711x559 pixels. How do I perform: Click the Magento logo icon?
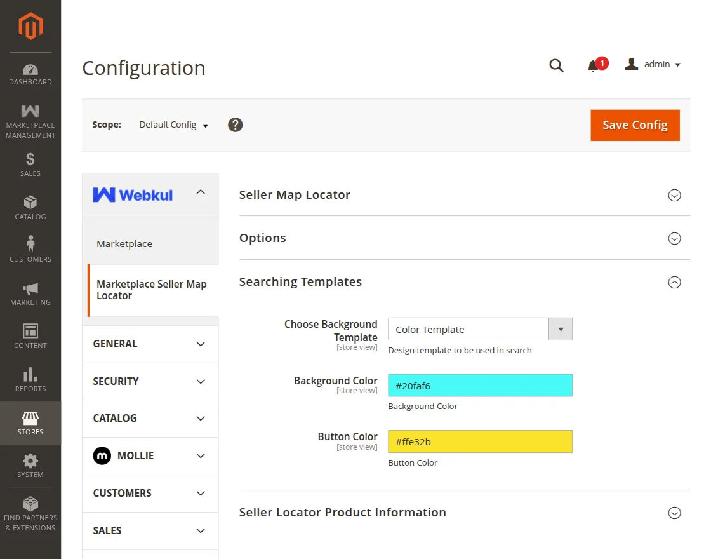pos(30,26)
